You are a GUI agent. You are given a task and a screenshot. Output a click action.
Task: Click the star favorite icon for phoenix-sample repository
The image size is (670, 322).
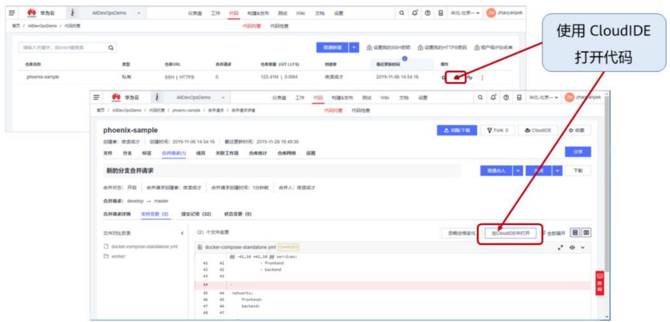coord(443,77)
